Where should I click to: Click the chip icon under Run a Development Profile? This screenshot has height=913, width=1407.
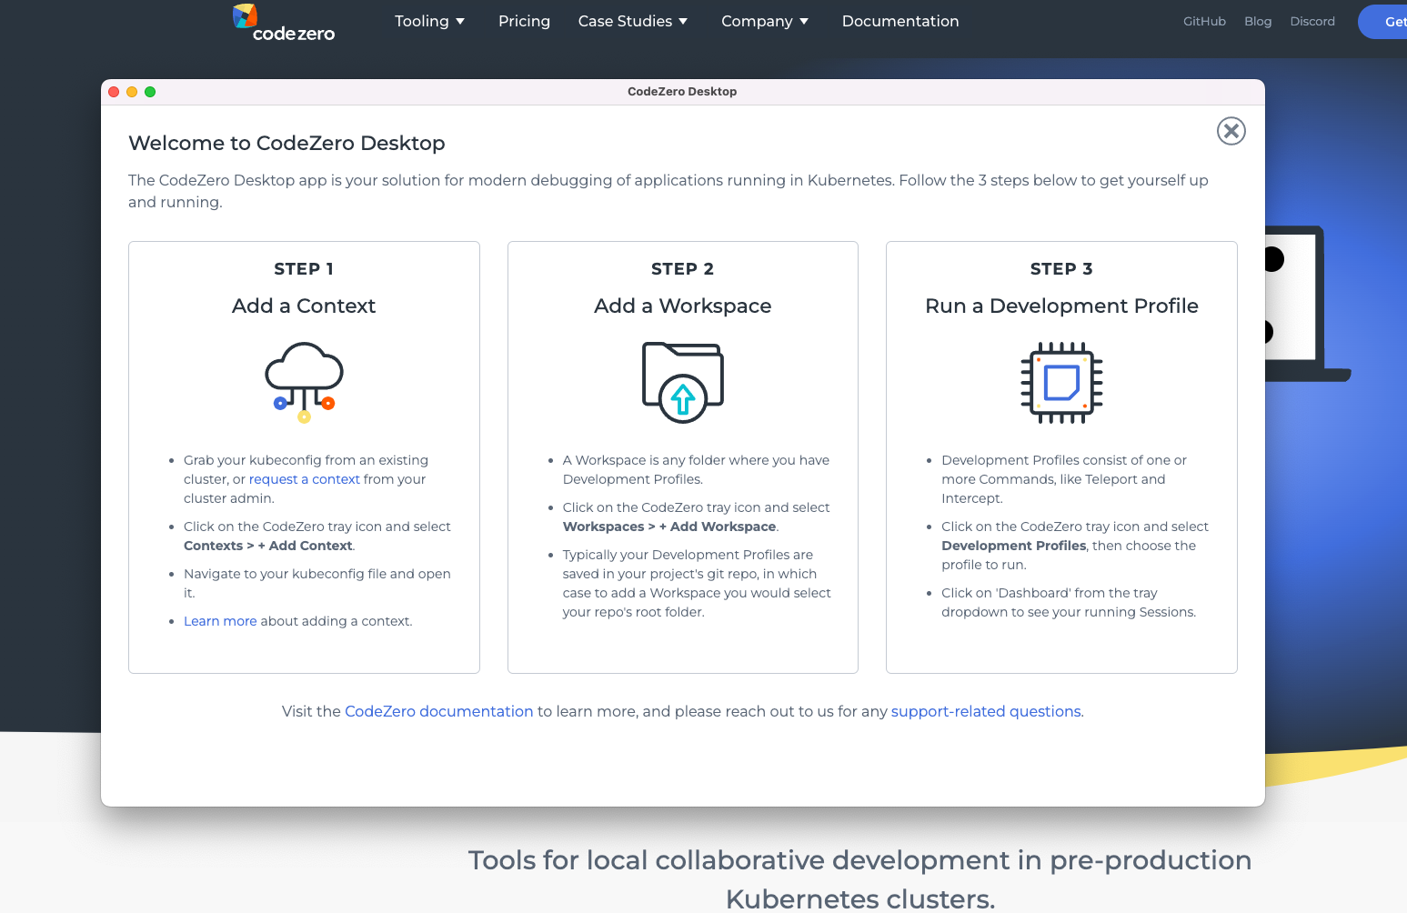(x=1061, y=383)
